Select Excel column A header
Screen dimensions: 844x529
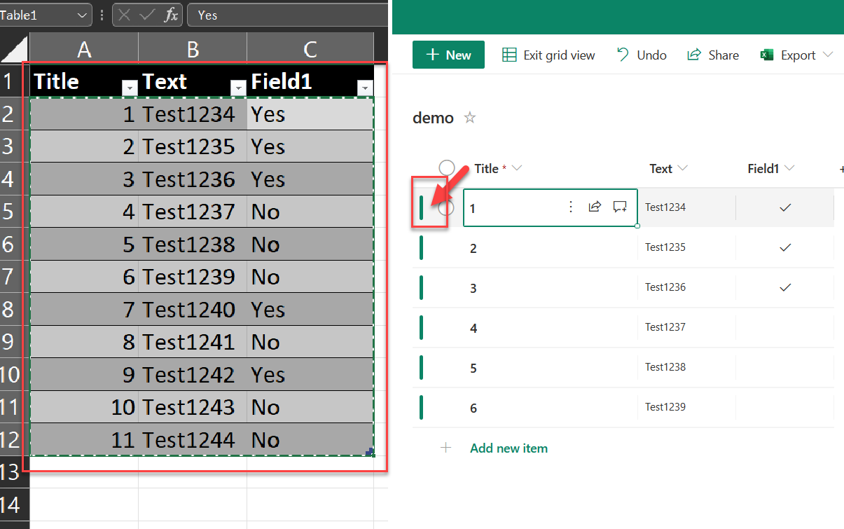click(x=84, y=48)
